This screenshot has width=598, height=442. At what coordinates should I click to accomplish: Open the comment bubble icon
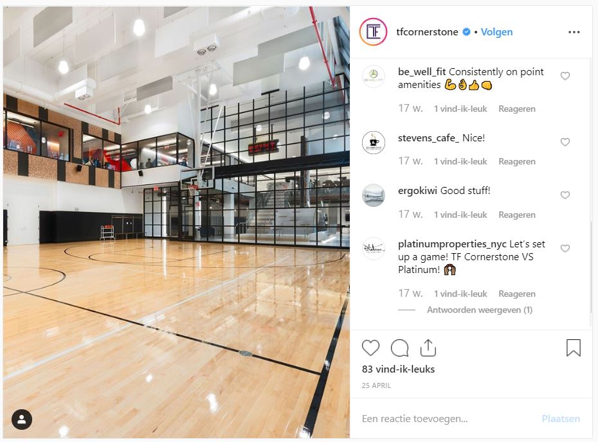click(x=400, y=348)
